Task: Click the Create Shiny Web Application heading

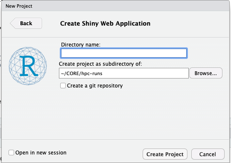Action: [105, 23]
